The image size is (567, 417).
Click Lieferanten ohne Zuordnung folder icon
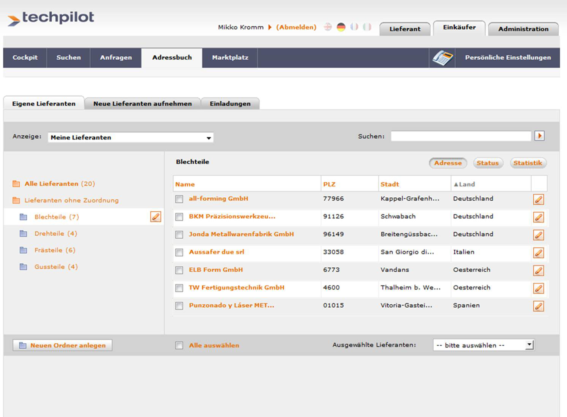pyautogui.click(x=16, y=200)
